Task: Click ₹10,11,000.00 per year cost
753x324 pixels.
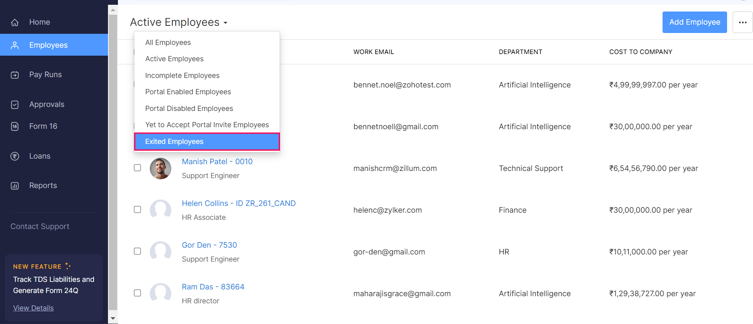Action: coord(649,252)
